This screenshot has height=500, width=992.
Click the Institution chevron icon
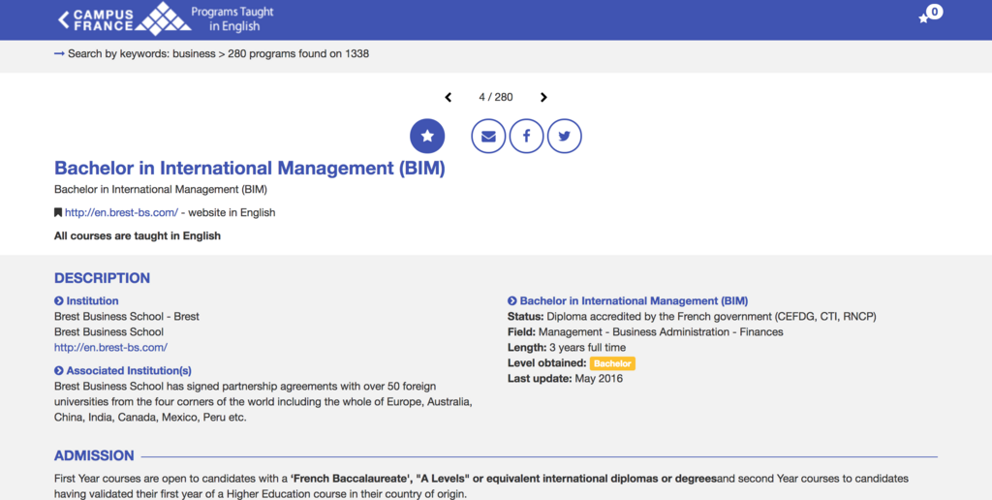pyautogui.click(x=59, y=301)
